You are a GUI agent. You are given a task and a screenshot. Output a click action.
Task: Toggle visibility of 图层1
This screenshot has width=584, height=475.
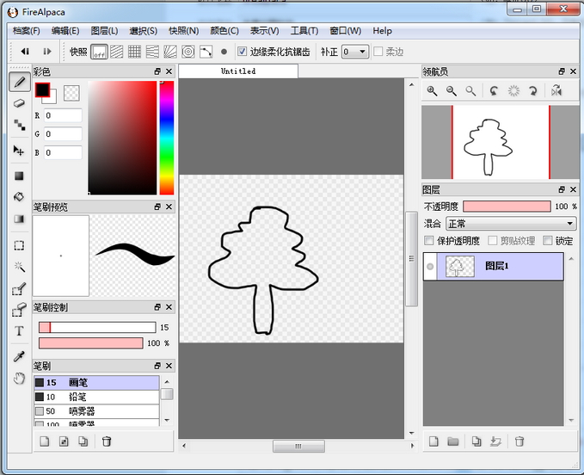430,267
